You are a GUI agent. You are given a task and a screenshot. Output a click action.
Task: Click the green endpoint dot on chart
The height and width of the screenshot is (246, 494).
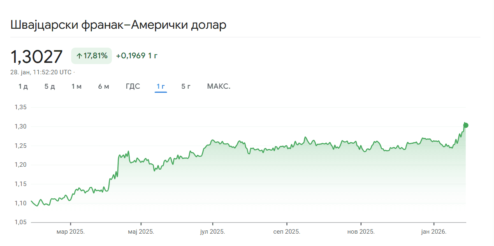466,125
